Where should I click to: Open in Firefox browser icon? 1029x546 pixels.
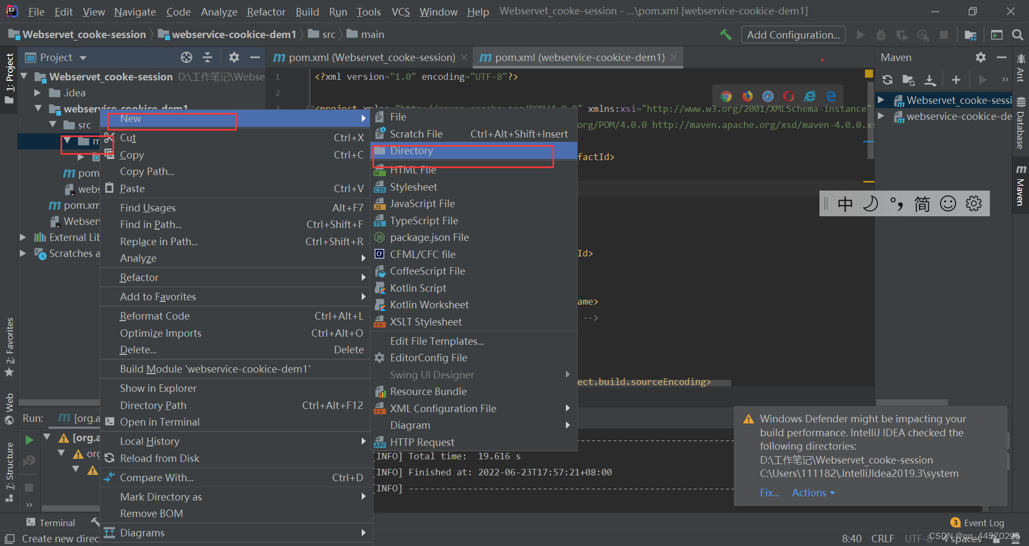pyautogui.click(x=747, y=96)
